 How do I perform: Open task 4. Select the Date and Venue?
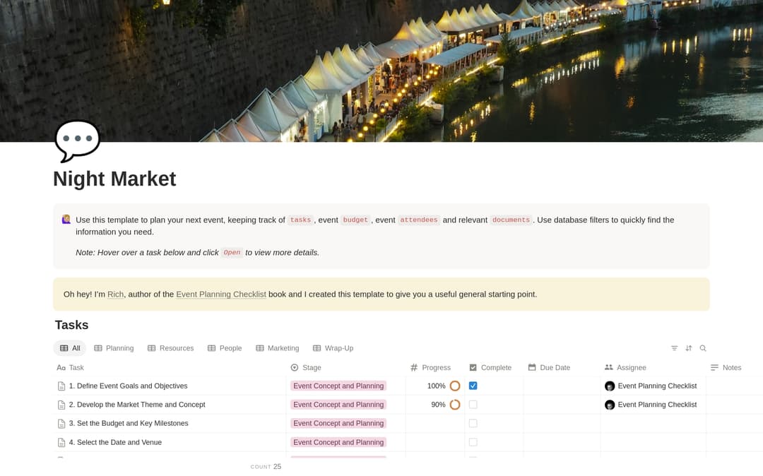click(115, 442)
